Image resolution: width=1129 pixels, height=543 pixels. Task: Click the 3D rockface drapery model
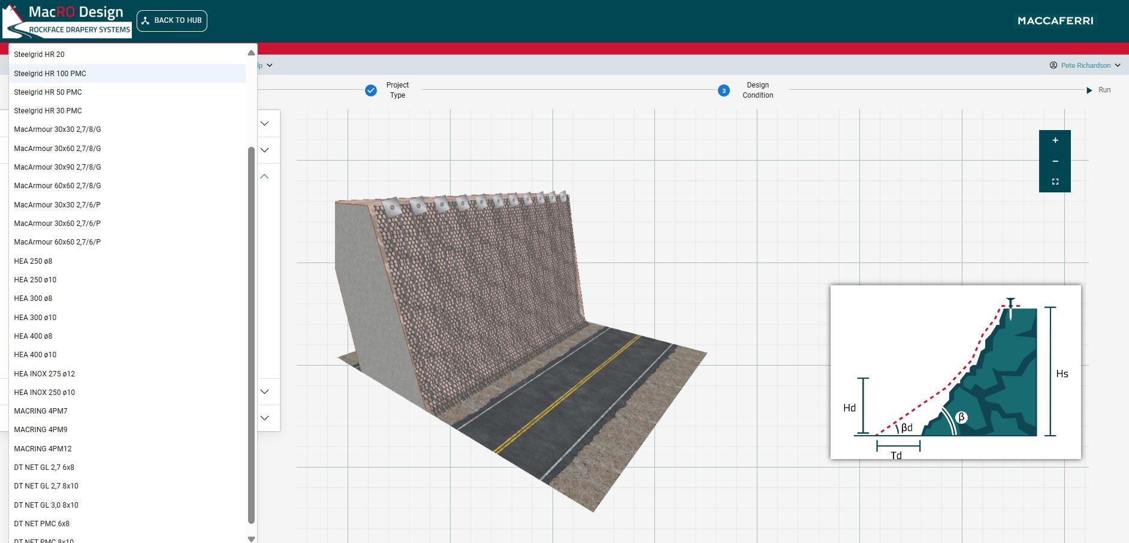520,352
